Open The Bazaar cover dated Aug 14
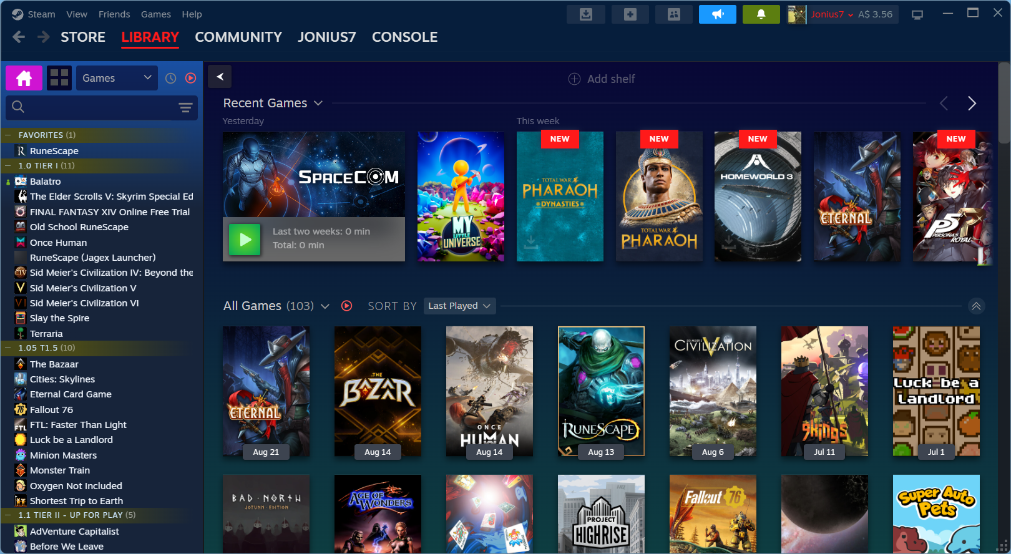Image resolution: width=1011 pixels, height=554 pixels. 378,391
